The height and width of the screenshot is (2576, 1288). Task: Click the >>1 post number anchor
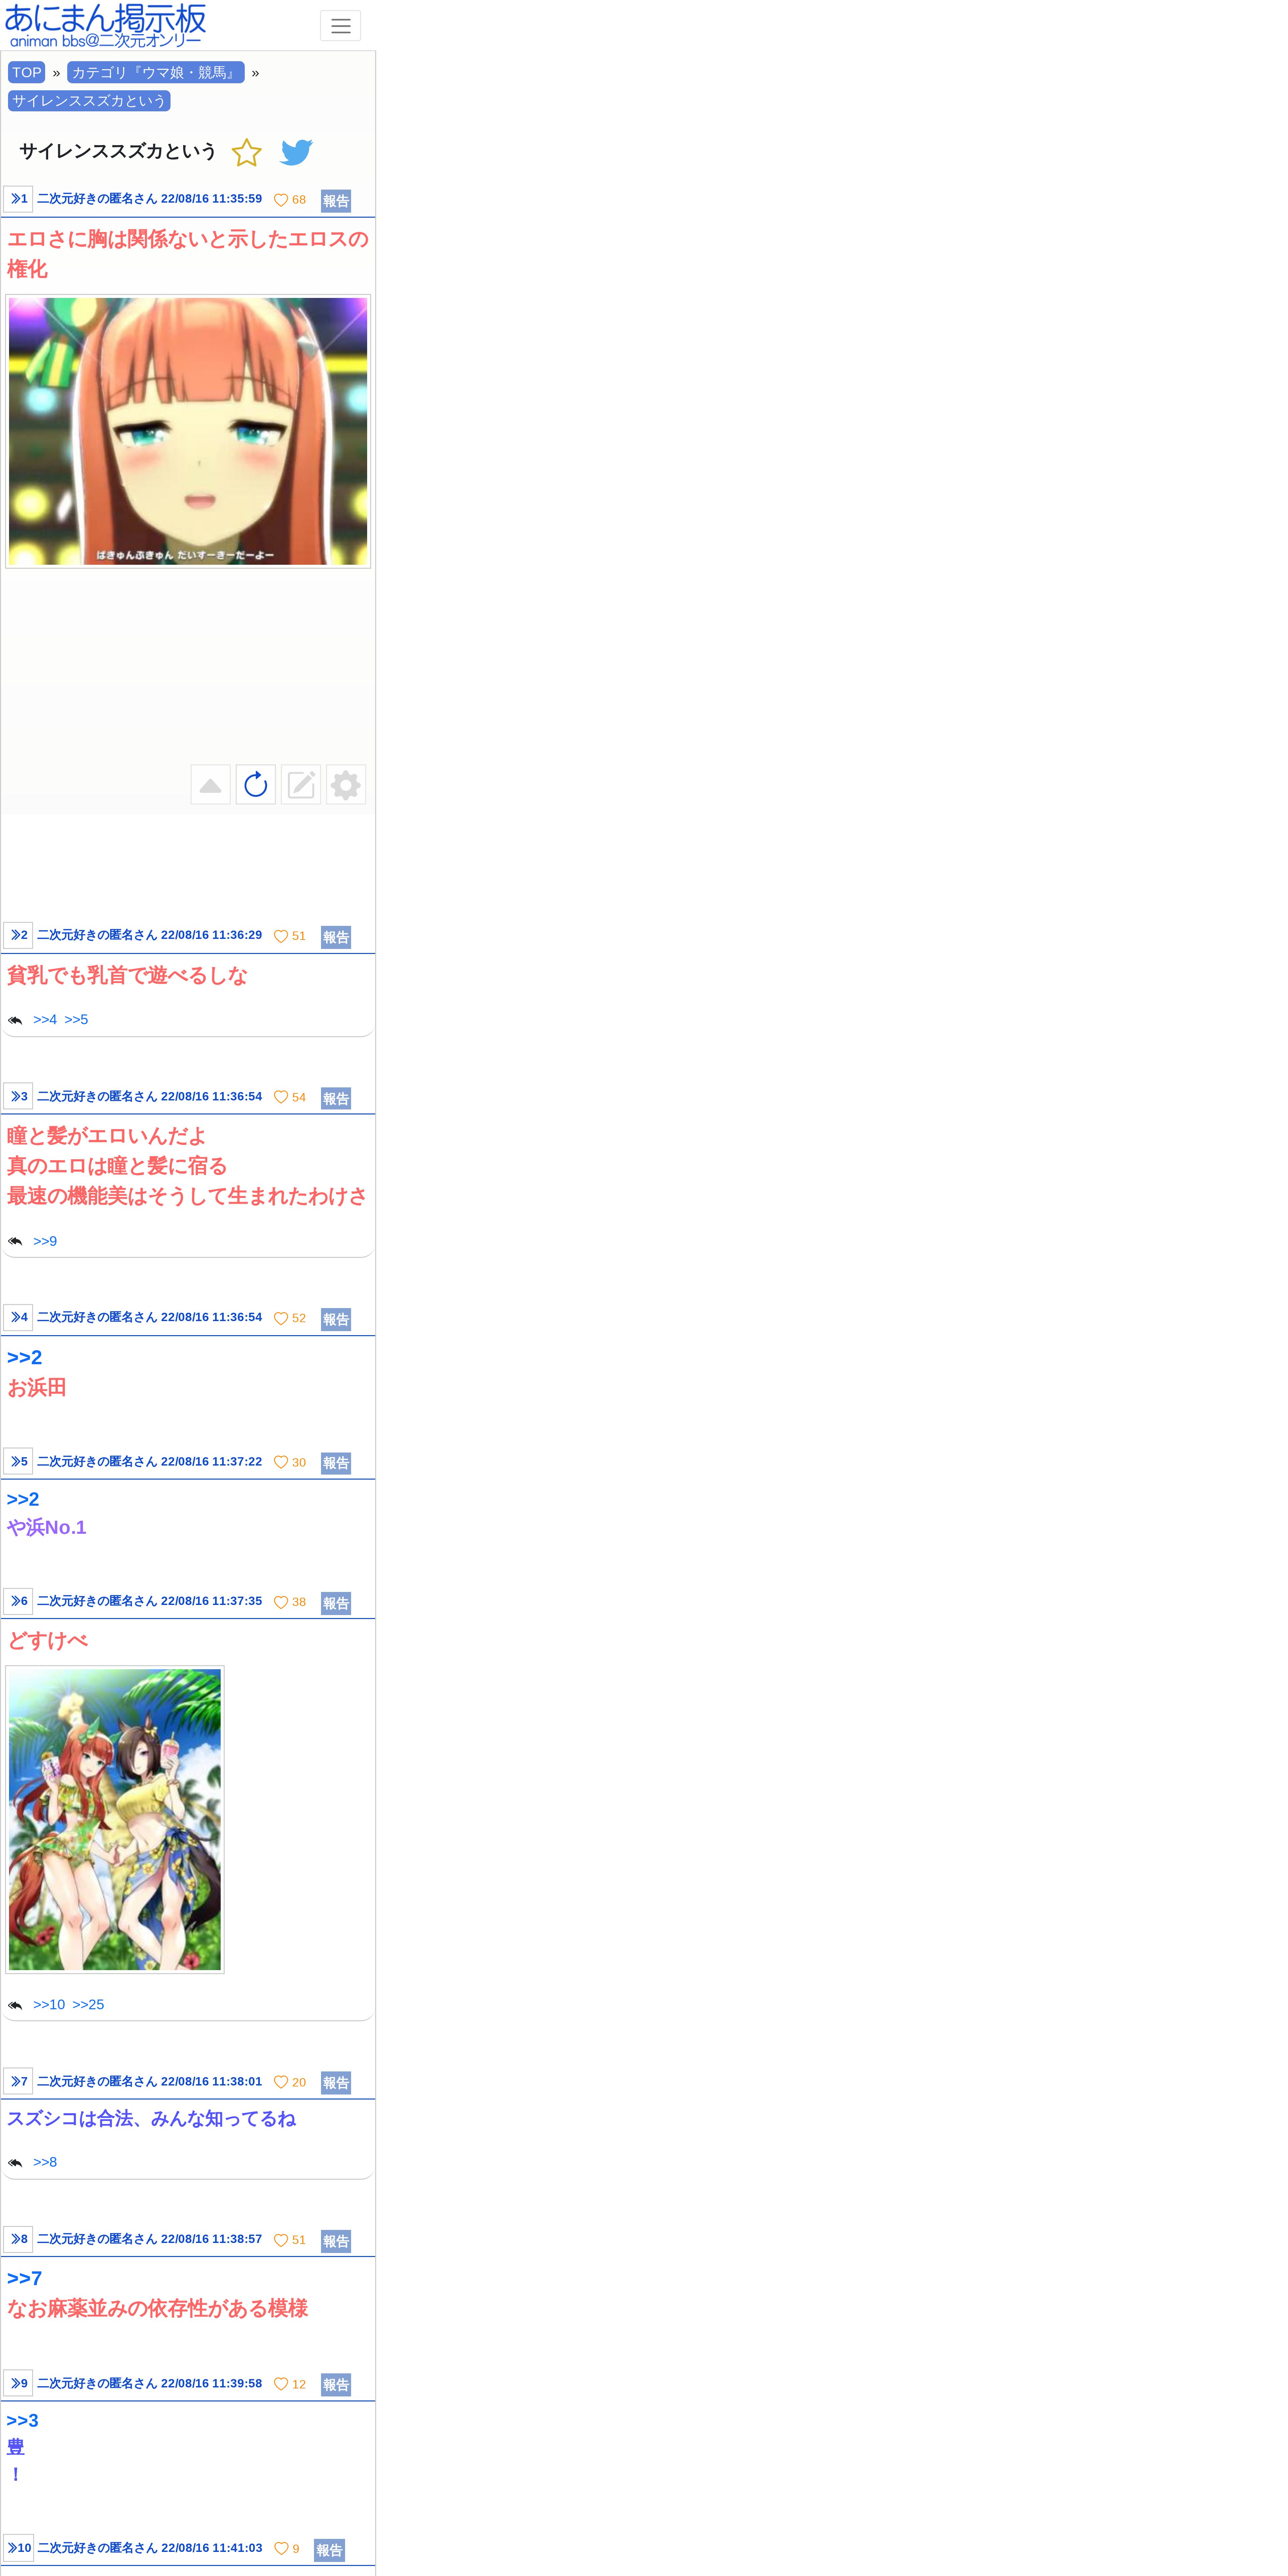18,199
